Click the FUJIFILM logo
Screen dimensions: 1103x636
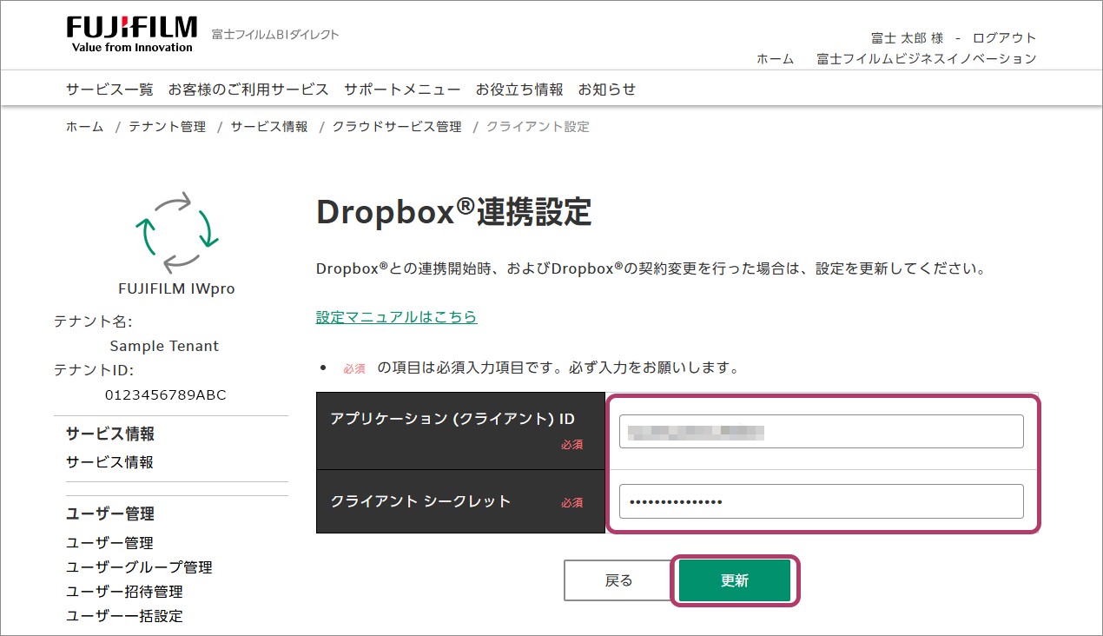click(131, 34)
